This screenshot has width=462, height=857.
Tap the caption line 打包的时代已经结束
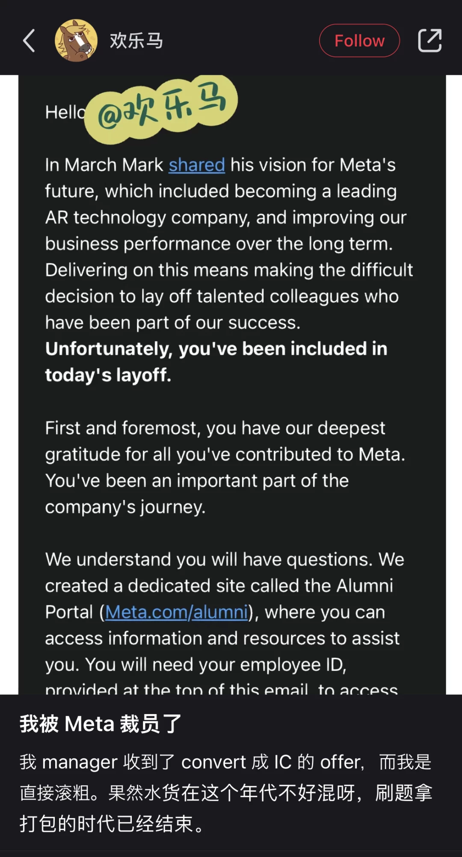(112, 824)
